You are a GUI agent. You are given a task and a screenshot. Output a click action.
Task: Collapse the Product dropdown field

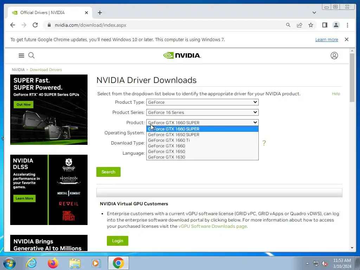[x=202, y=123]
